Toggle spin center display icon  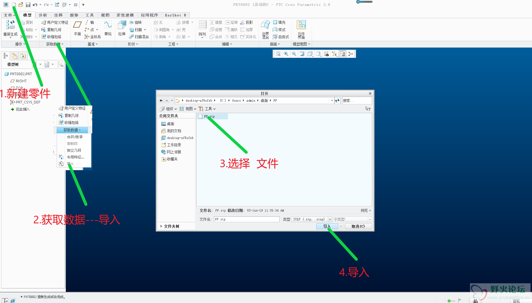pyautogui.click(x=350, y=54)
